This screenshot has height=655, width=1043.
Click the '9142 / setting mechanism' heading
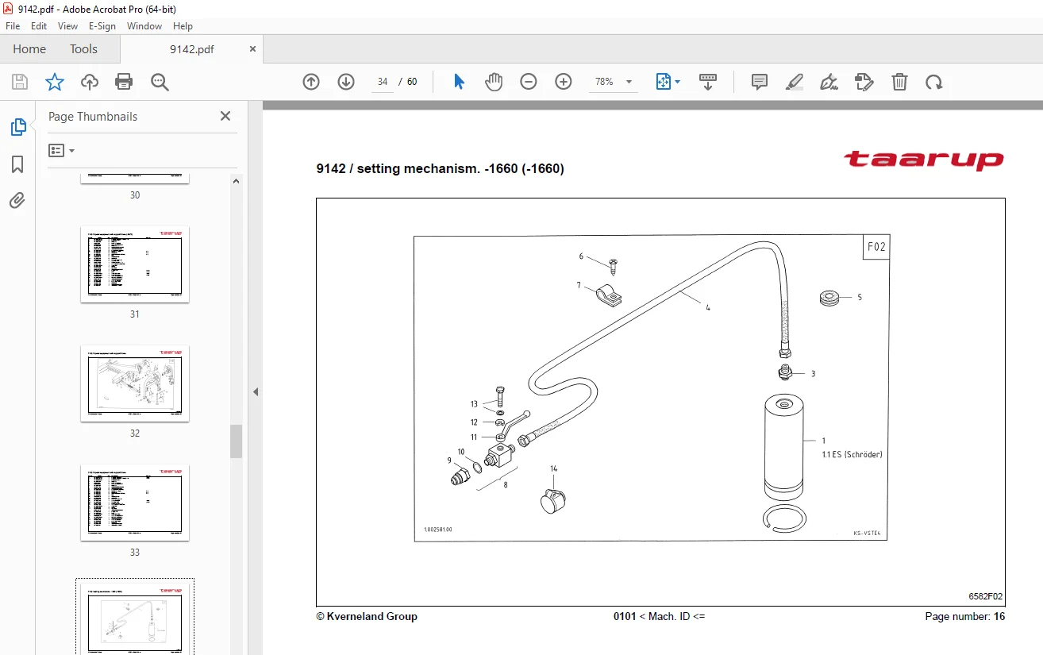point(440,168)
